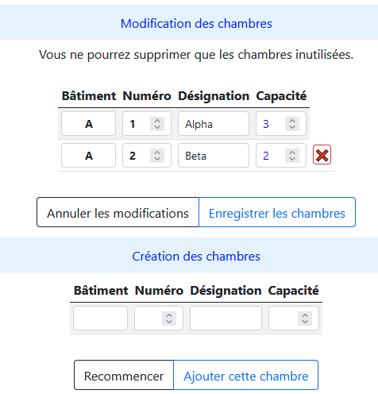Focus the empty Bâtiment field in creation
The height and width of the screenshot is (394, 378).
click(100, 319)
